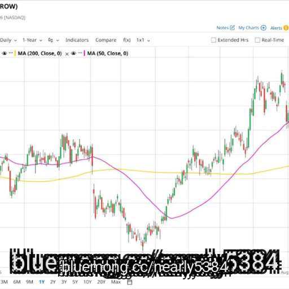Expand the 1-Year period dropdown

tap(32, 40)
